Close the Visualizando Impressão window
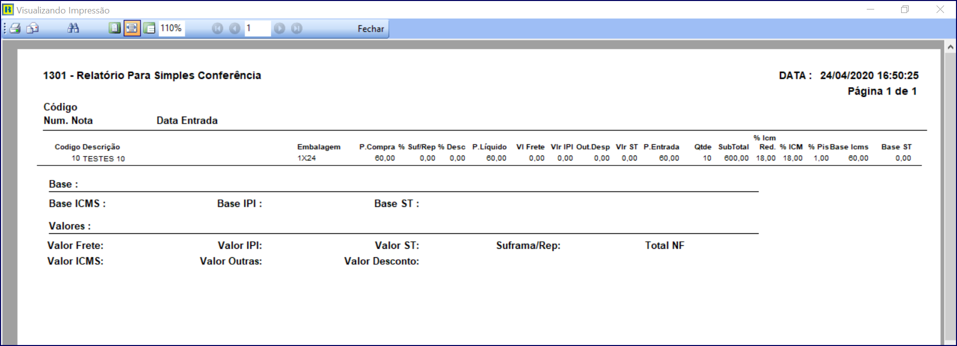The width and height of the screenshot is (957, 346). 940,9
